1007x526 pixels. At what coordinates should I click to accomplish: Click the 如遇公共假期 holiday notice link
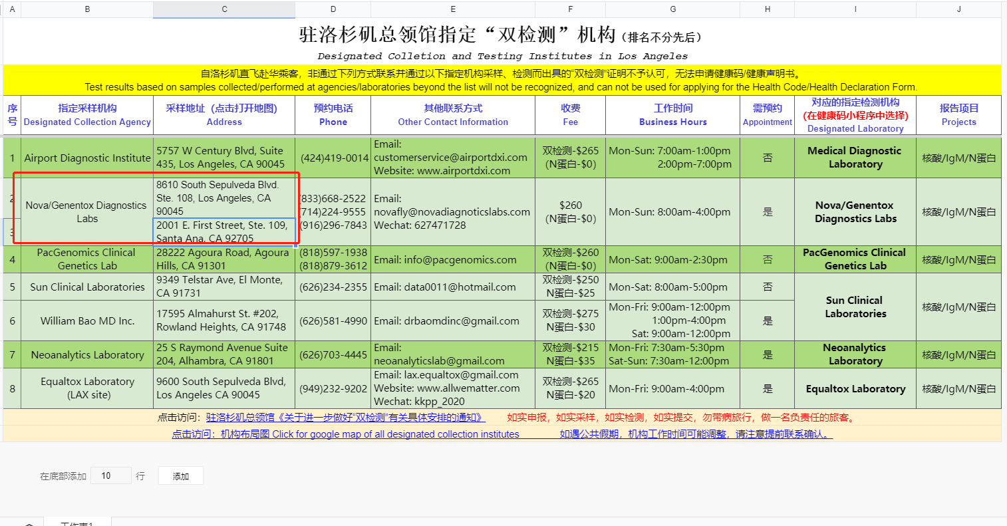tap(696, 434)
